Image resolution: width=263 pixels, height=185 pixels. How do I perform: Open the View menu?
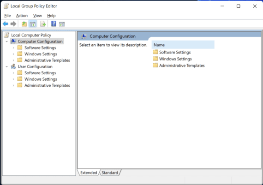37,16
